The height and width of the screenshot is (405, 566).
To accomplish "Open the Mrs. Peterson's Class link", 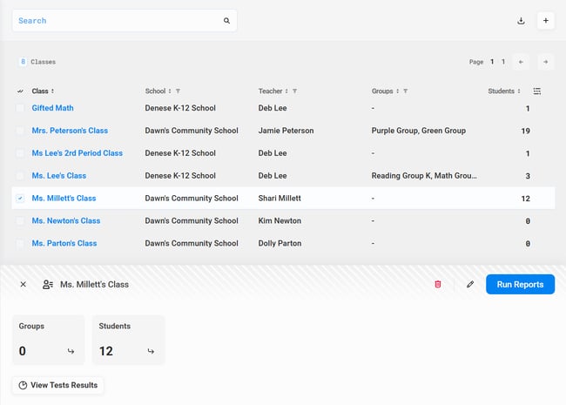I will (70, 131).
